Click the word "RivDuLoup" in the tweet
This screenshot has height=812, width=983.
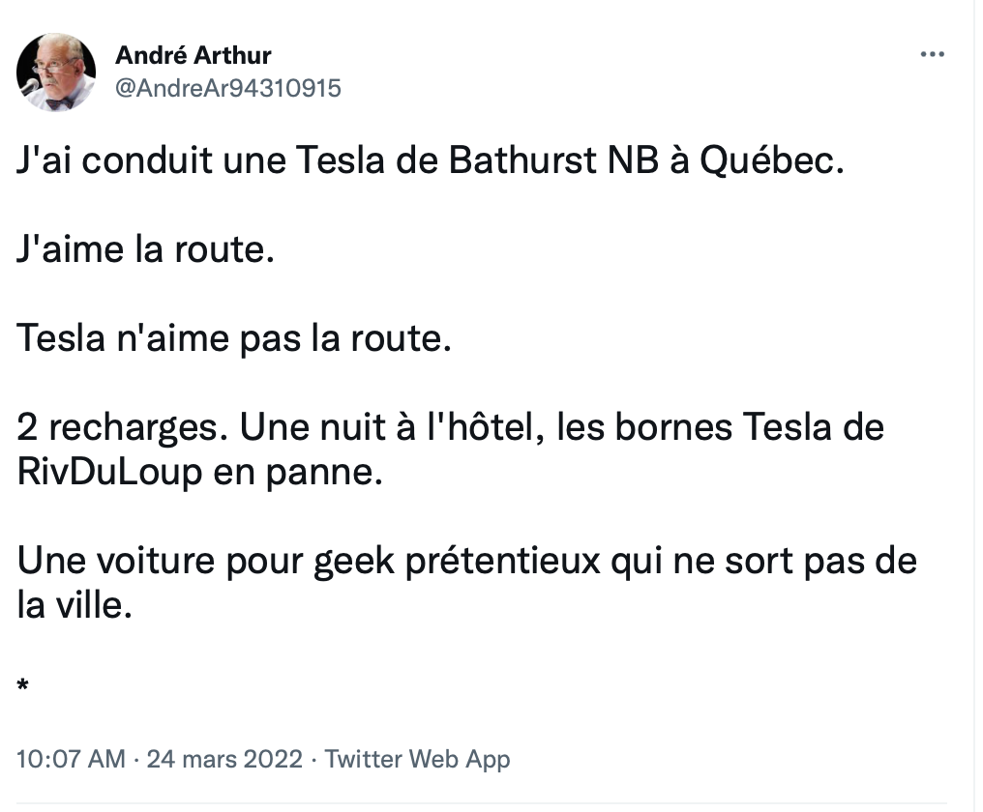click(109, 472)
